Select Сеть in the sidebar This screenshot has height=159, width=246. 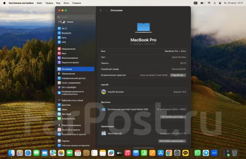click(75, 37)
